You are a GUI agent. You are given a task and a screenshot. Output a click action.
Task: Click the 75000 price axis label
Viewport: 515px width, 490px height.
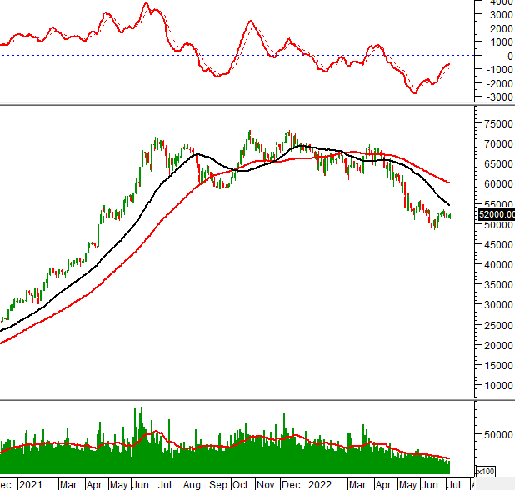pos(495,123)
